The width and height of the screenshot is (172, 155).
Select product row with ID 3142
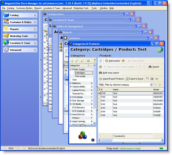[132, 104]
